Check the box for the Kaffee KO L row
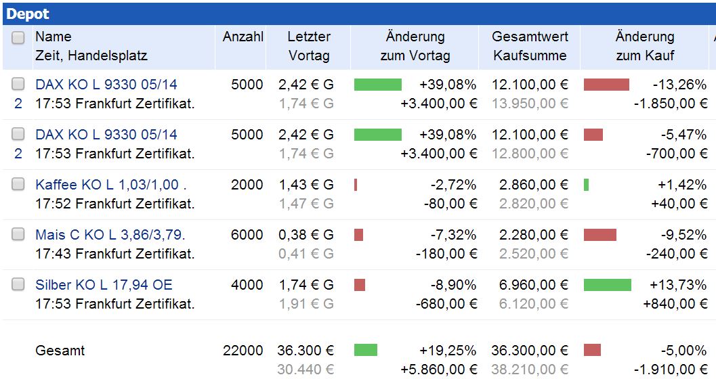The width and height of the screenshot is (716, 379). pyautogui.click(x=18, y=184)
